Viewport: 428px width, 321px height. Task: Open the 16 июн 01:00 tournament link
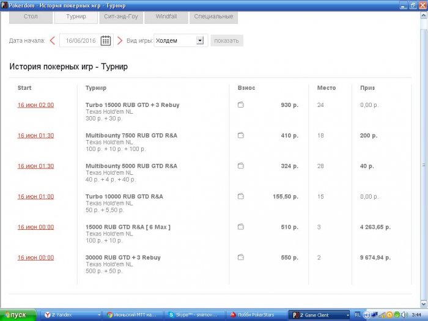click(x=35, y=197)
